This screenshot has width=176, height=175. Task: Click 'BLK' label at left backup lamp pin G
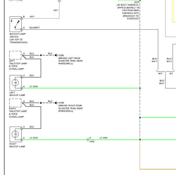pos(32,75)
